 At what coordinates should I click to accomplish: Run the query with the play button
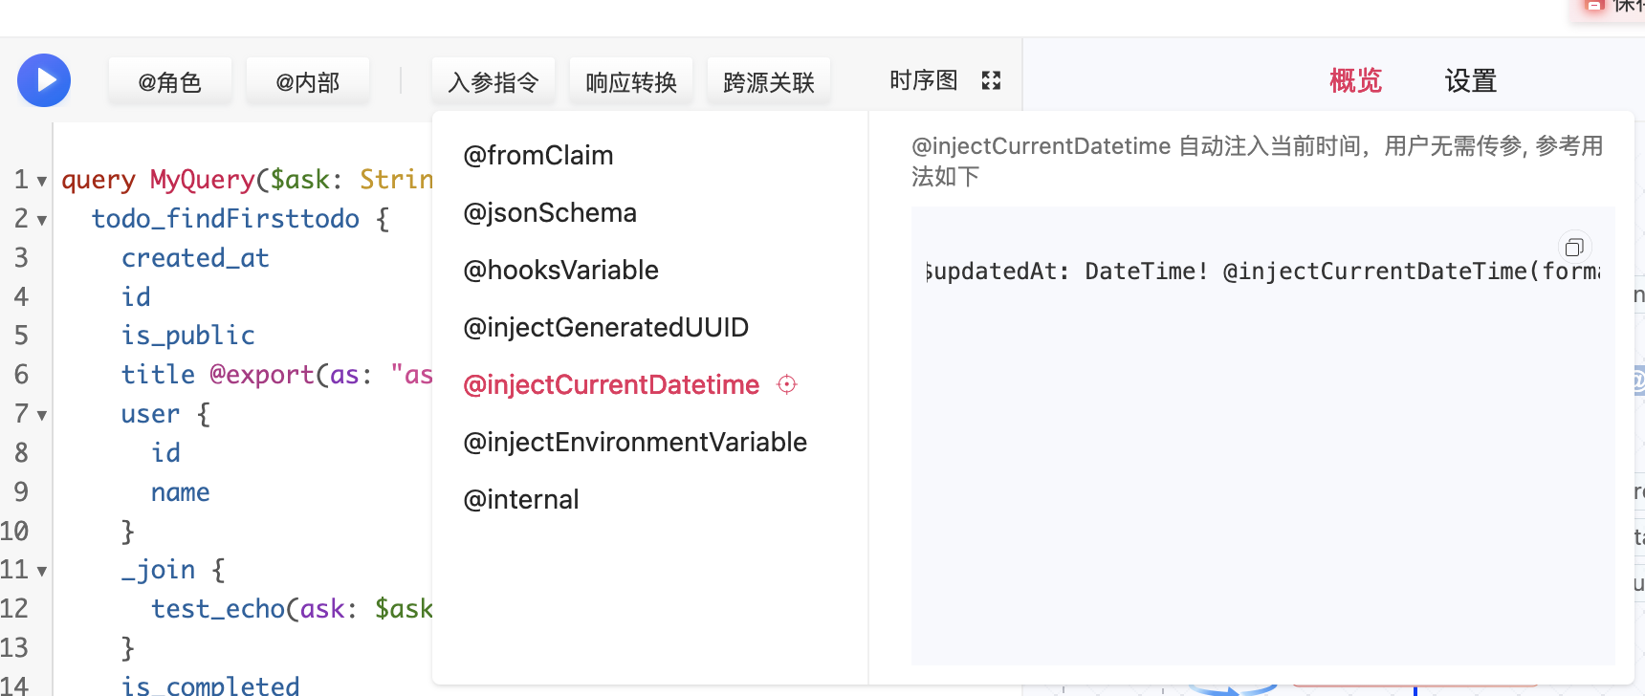click(x=44, y=80)
